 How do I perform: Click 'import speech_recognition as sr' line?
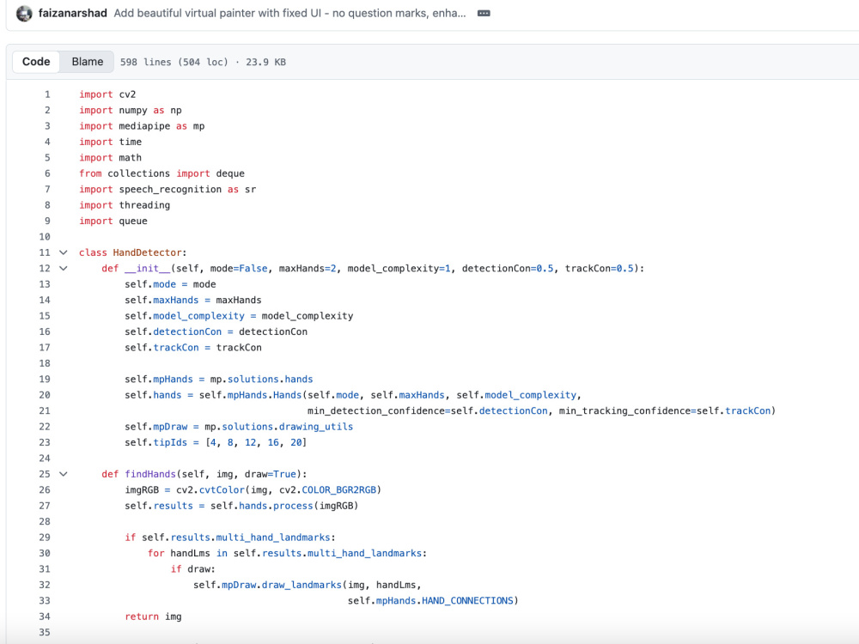tap(168, 190)
